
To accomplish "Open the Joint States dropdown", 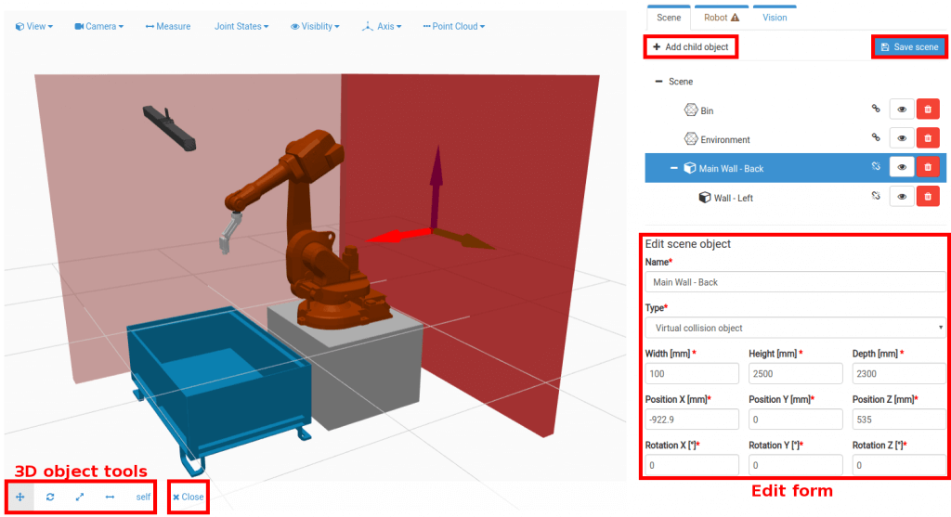I will [x=241, y=26].
